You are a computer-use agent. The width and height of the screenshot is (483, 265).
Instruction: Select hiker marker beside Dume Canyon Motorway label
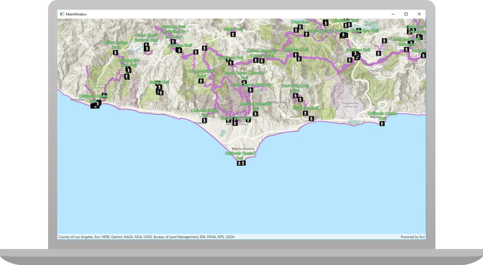click(251, 90)
